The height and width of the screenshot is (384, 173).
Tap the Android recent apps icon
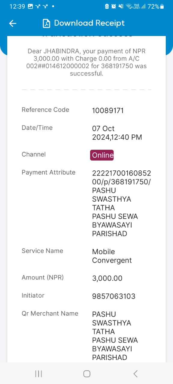pyautogui.click(x=38, y=373)
